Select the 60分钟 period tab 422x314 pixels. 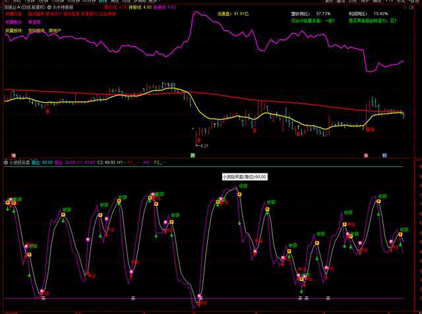[87, 1]
